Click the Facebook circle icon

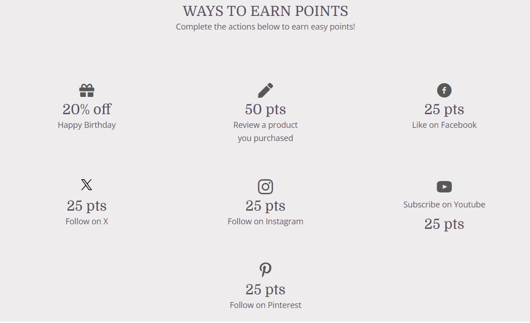[x=444, y=90]
